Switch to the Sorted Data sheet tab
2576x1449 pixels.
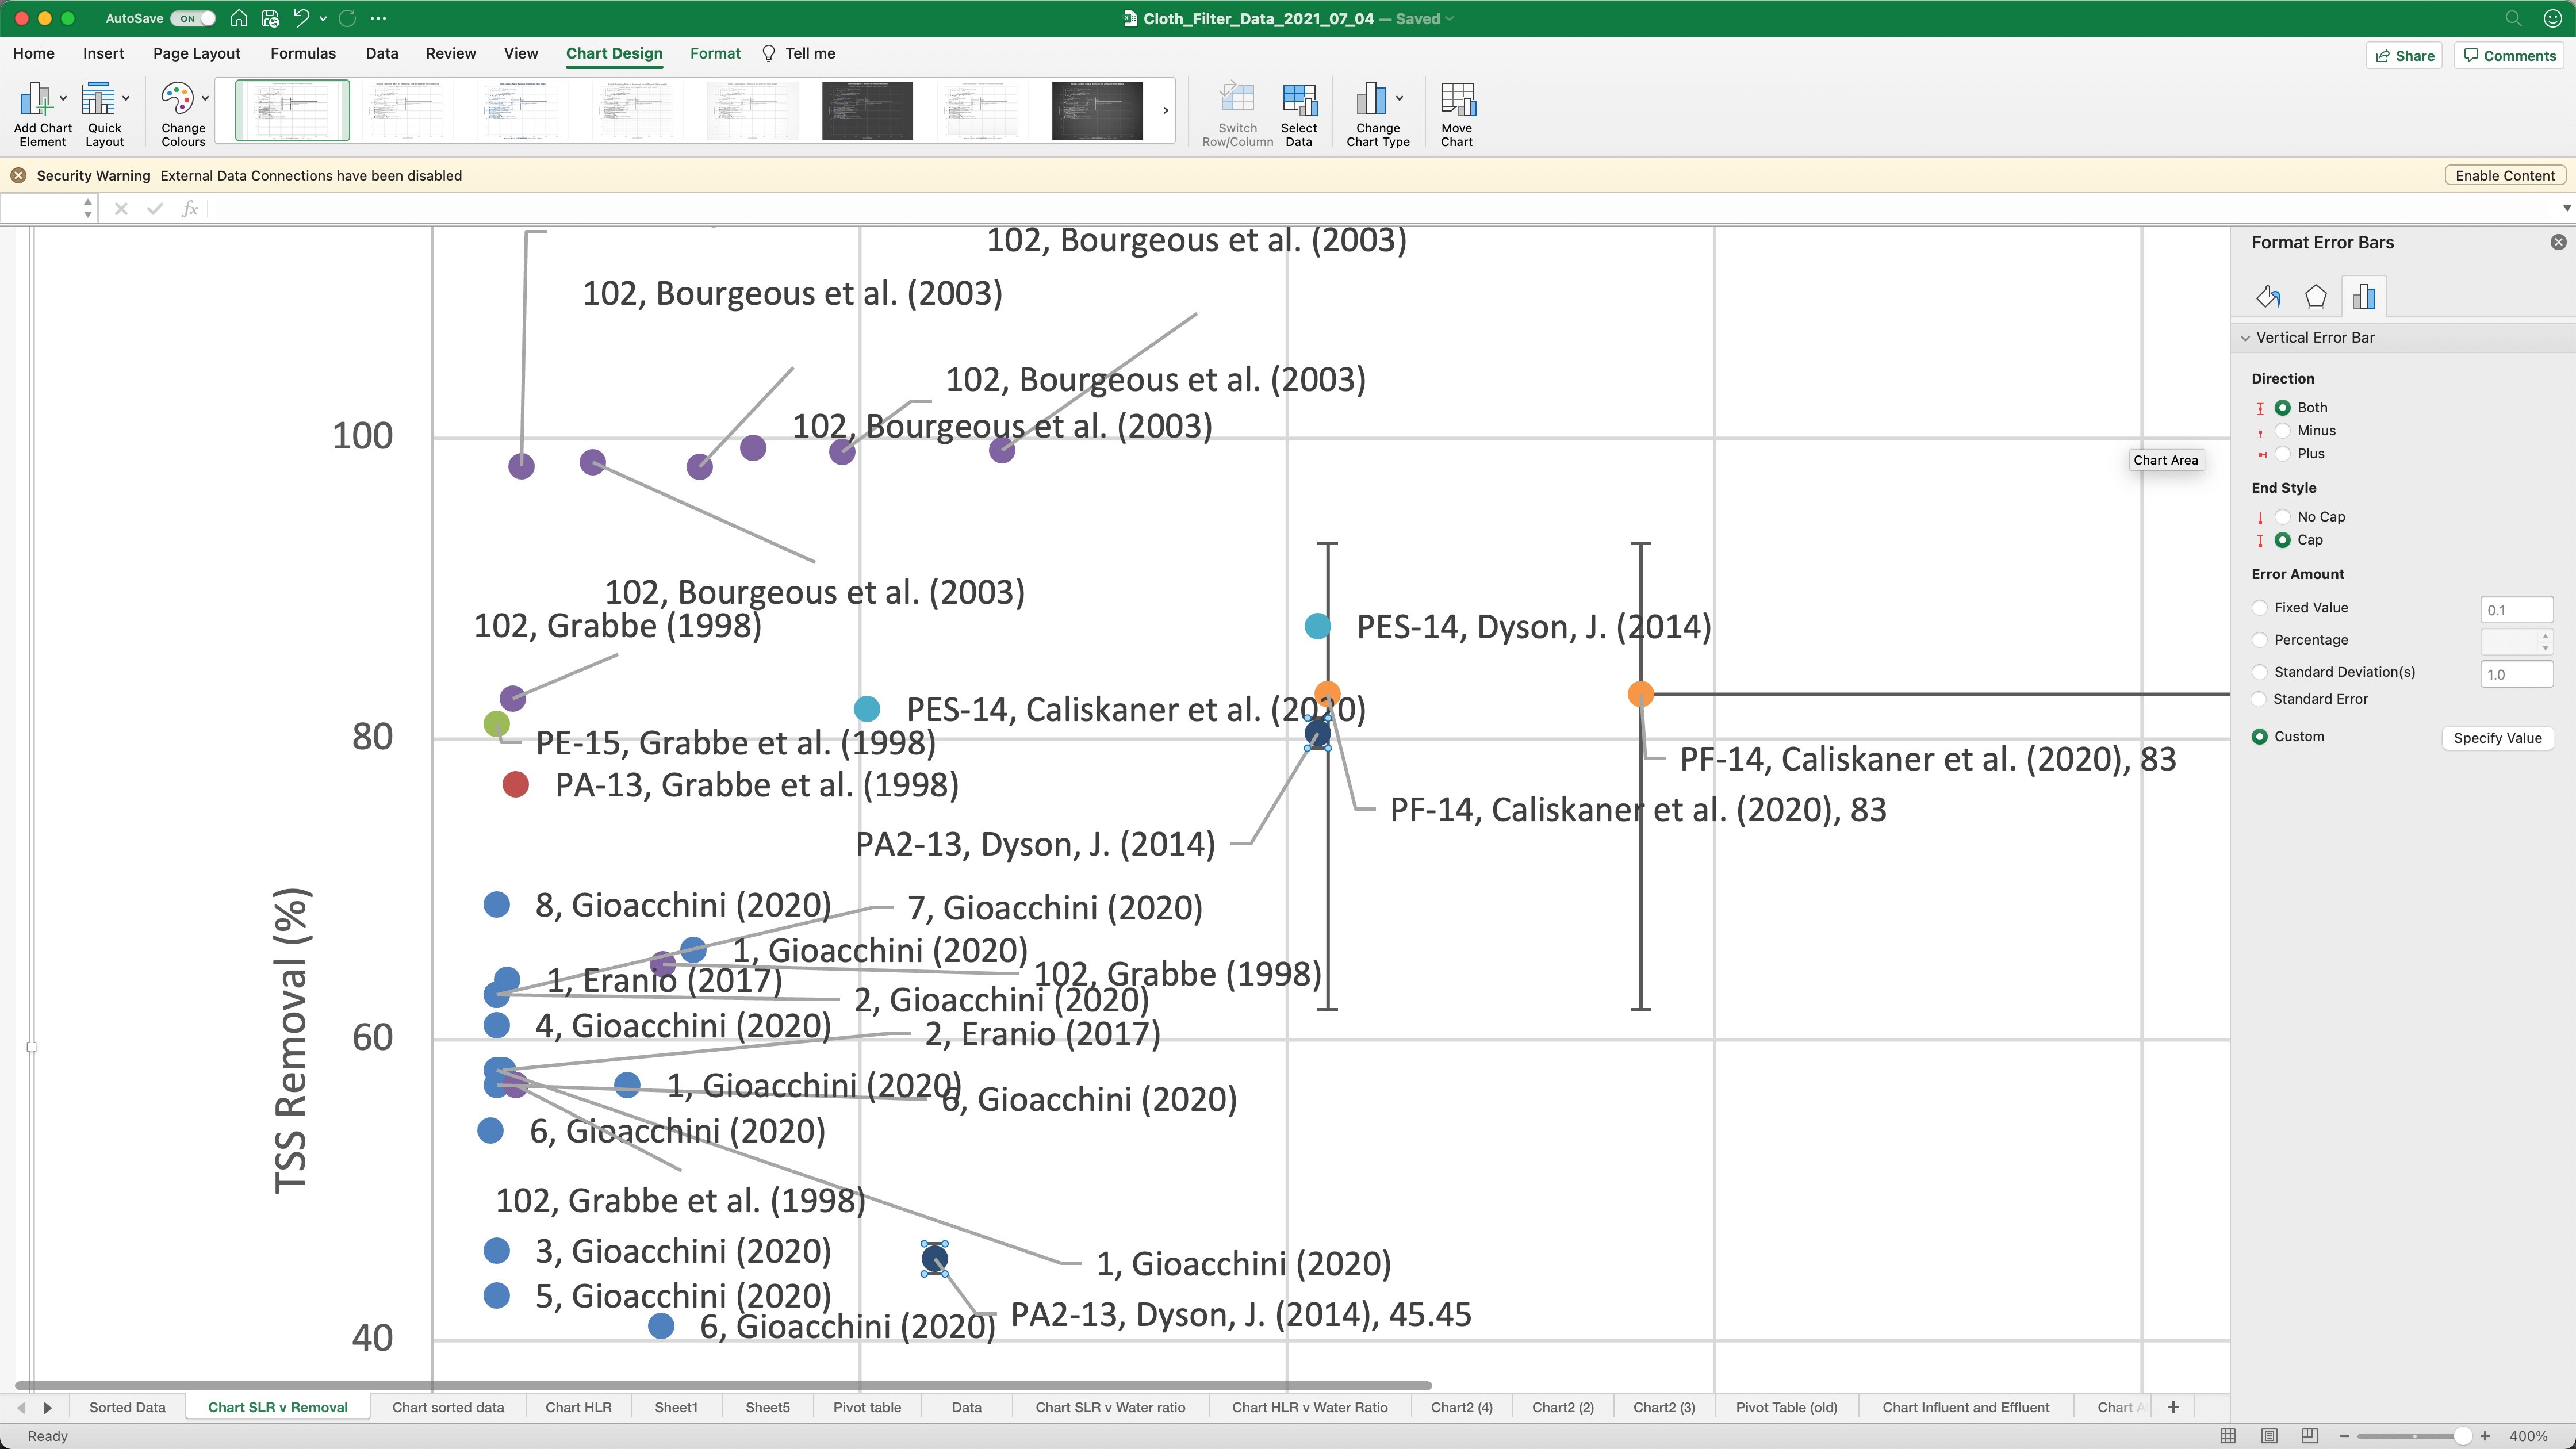127,1407
